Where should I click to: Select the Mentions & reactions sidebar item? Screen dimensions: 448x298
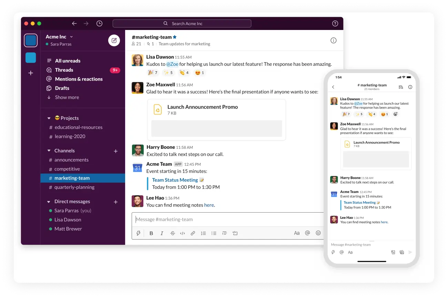coord(79,79)
